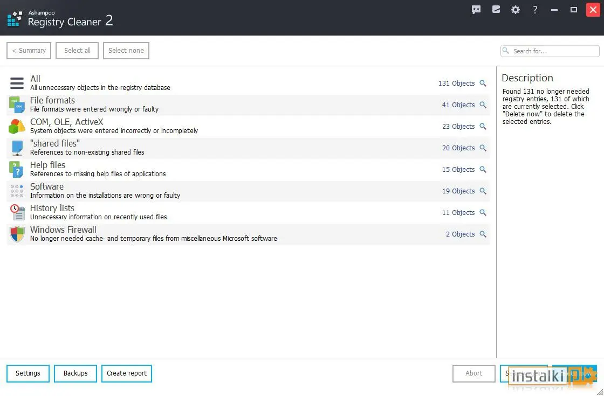
Task: Inspect details magnifier for 131 Objects
Action: [x=483, y=83]
